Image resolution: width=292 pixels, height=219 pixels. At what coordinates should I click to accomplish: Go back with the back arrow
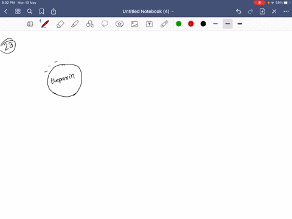click(5, 12)
